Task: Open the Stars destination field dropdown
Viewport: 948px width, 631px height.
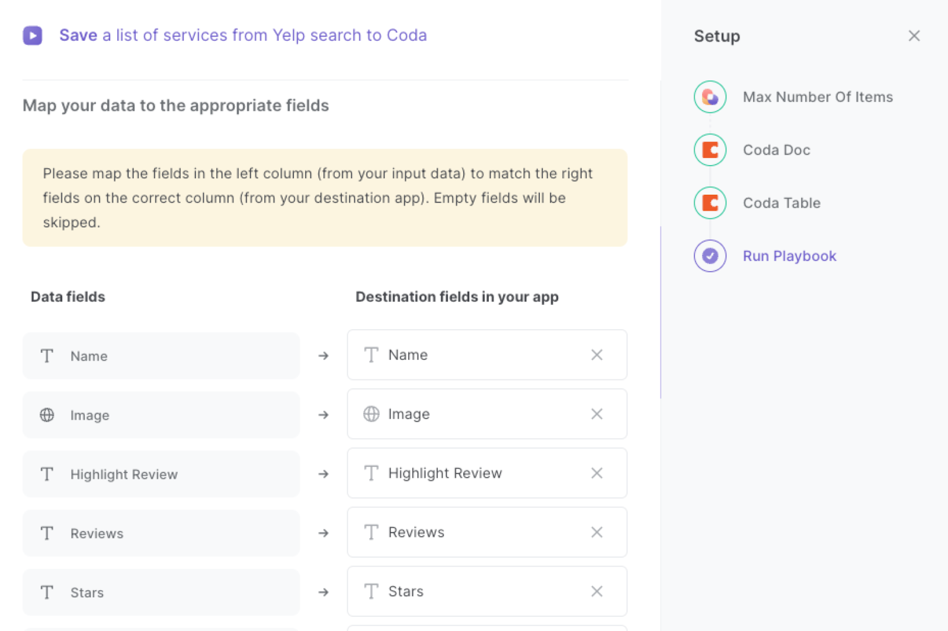Action: click(487, 591)
